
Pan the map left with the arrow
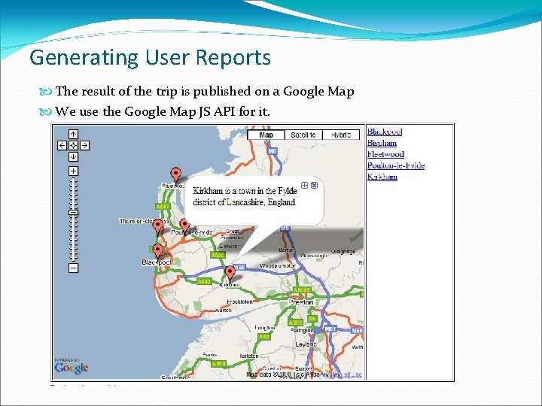point(62,145)
